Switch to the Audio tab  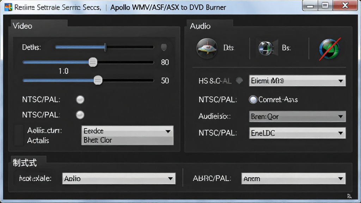(210, 26)
